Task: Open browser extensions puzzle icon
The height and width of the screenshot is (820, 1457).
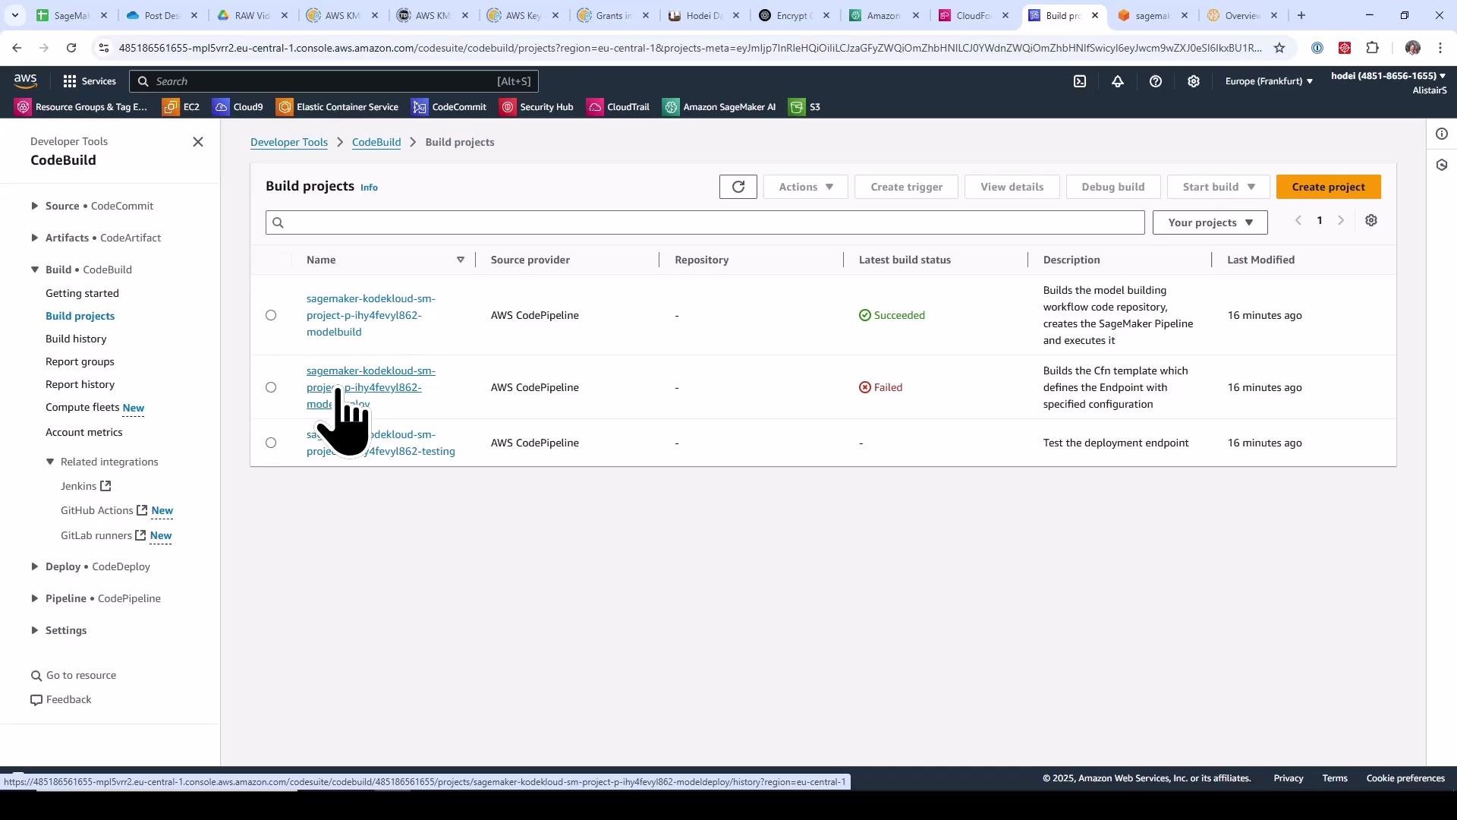Action: click(x=1372, y=48)
